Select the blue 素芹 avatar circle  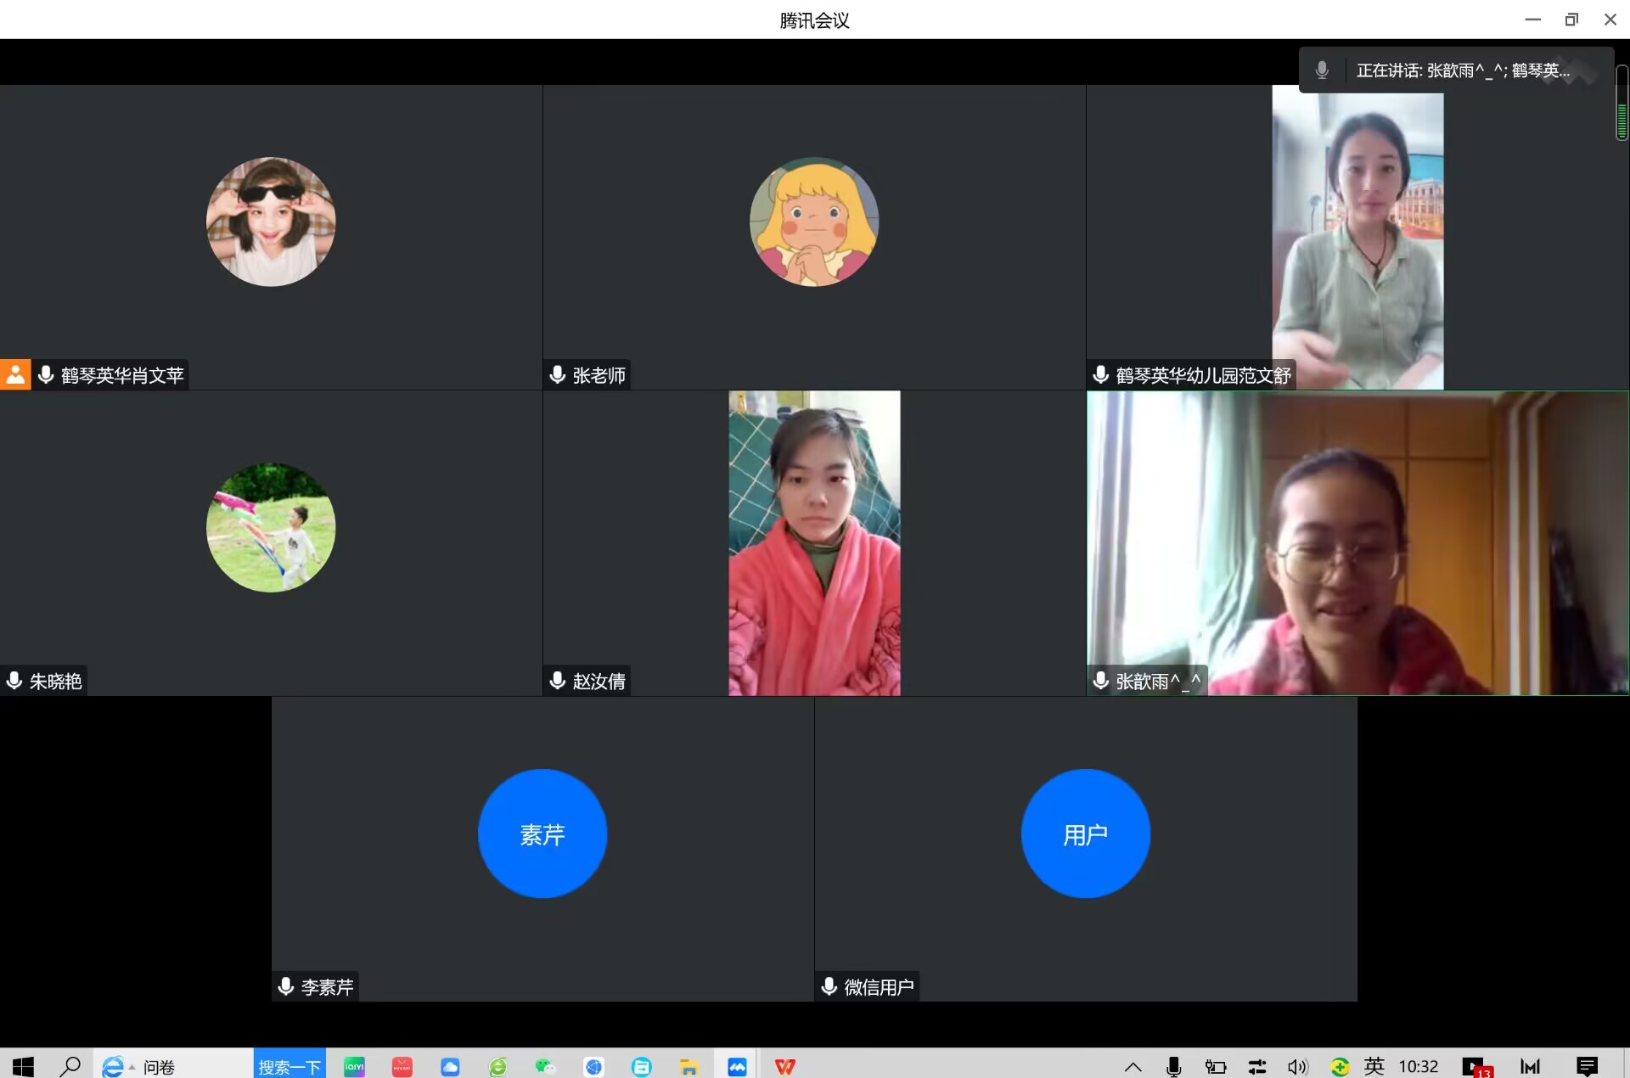coord(542,834)
